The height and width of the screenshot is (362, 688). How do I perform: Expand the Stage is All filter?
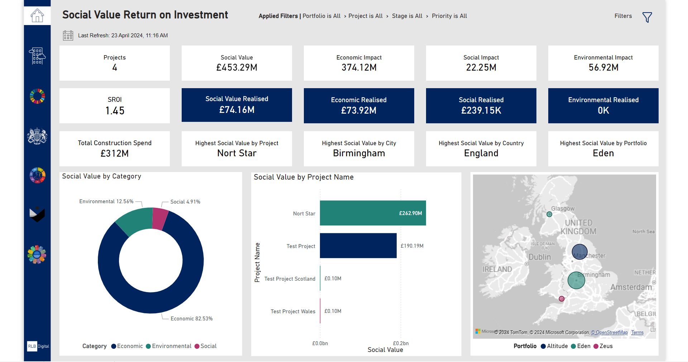click(x=407, y=16)
